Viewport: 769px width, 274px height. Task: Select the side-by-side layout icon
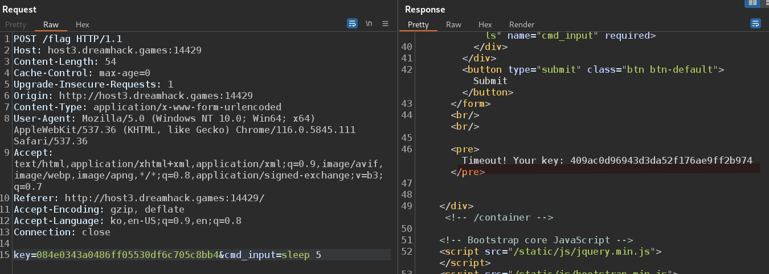tap(753, 3)
